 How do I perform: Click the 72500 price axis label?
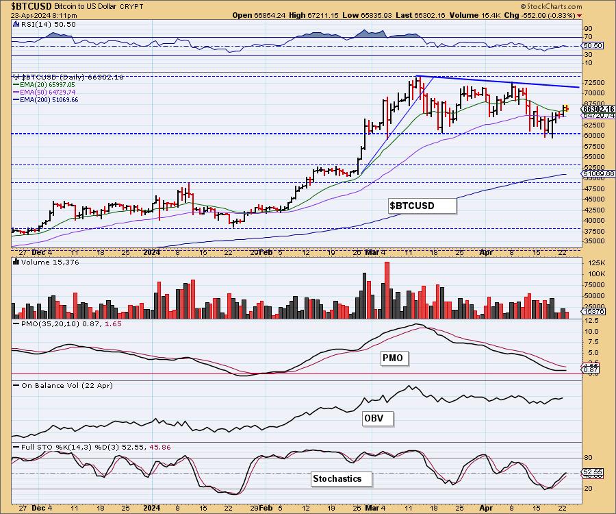coord(594,83)
